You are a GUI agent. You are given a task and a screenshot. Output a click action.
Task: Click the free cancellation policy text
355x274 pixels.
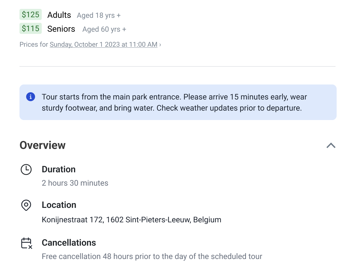coord(152,256)
